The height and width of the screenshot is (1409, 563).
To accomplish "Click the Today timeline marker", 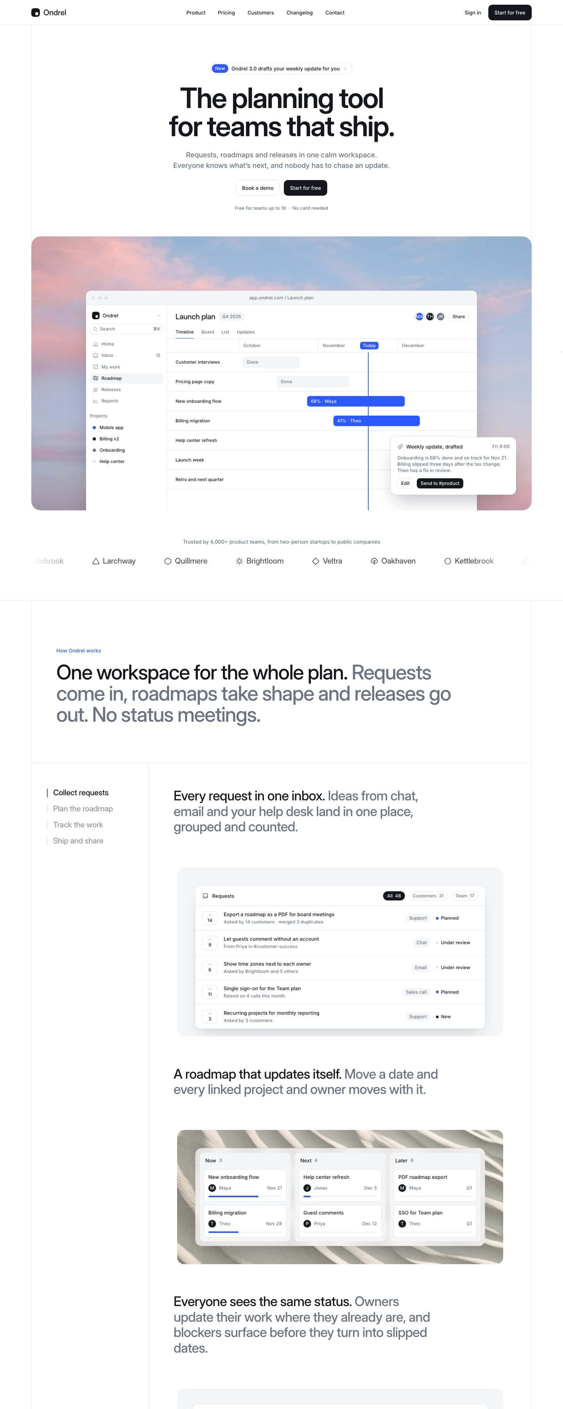I will [x=369, y=346].
